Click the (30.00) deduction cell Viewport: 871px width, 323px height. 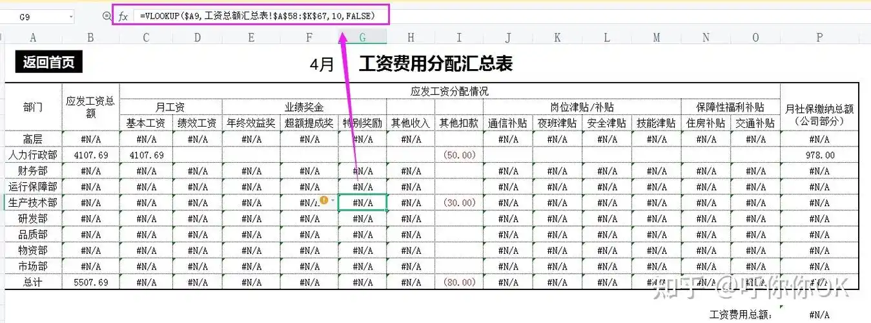458,202
